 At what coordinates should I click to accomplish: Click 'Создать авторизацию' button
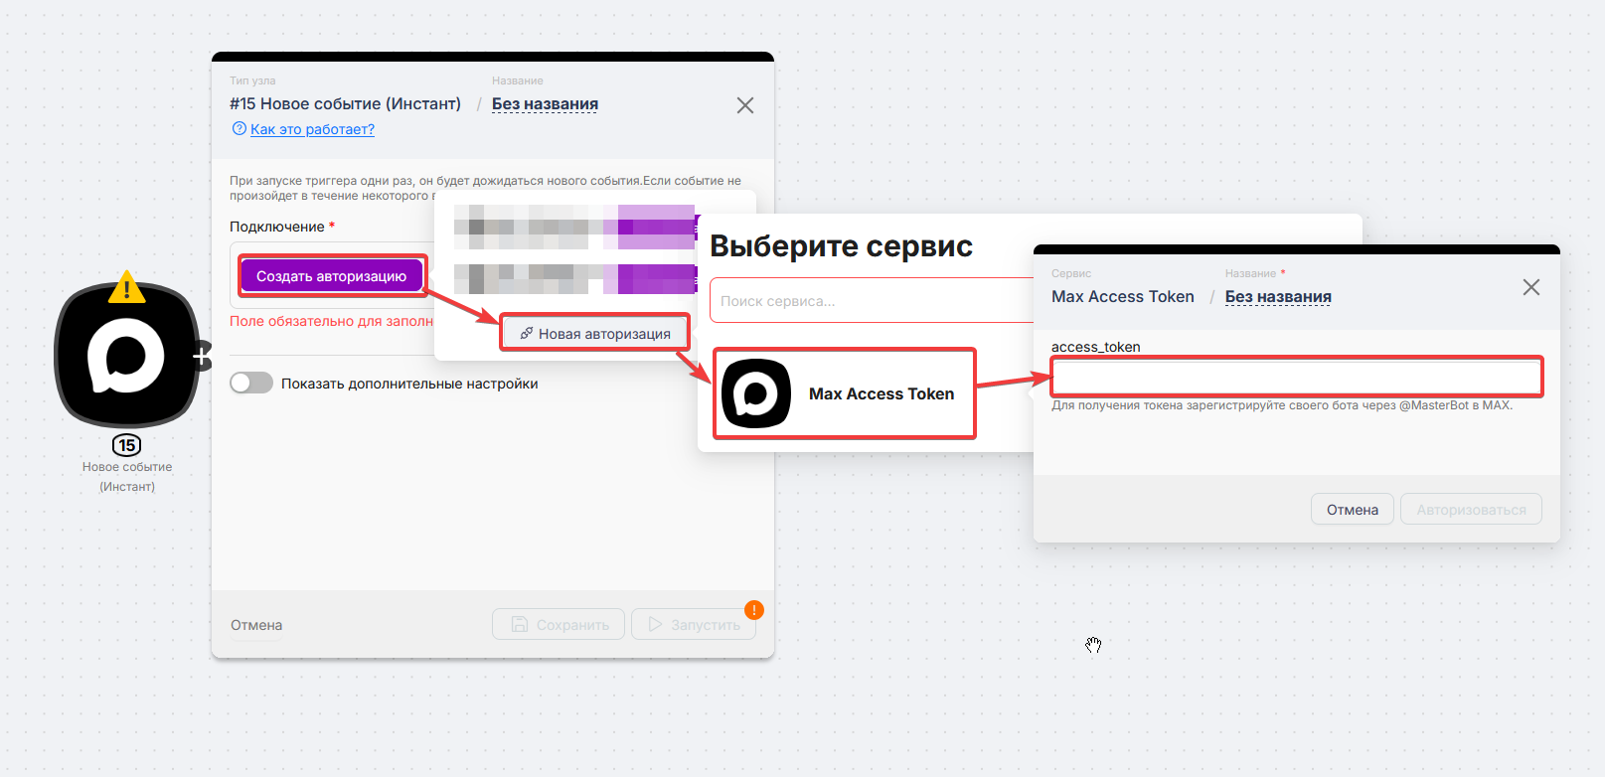(x=332, y=276)
